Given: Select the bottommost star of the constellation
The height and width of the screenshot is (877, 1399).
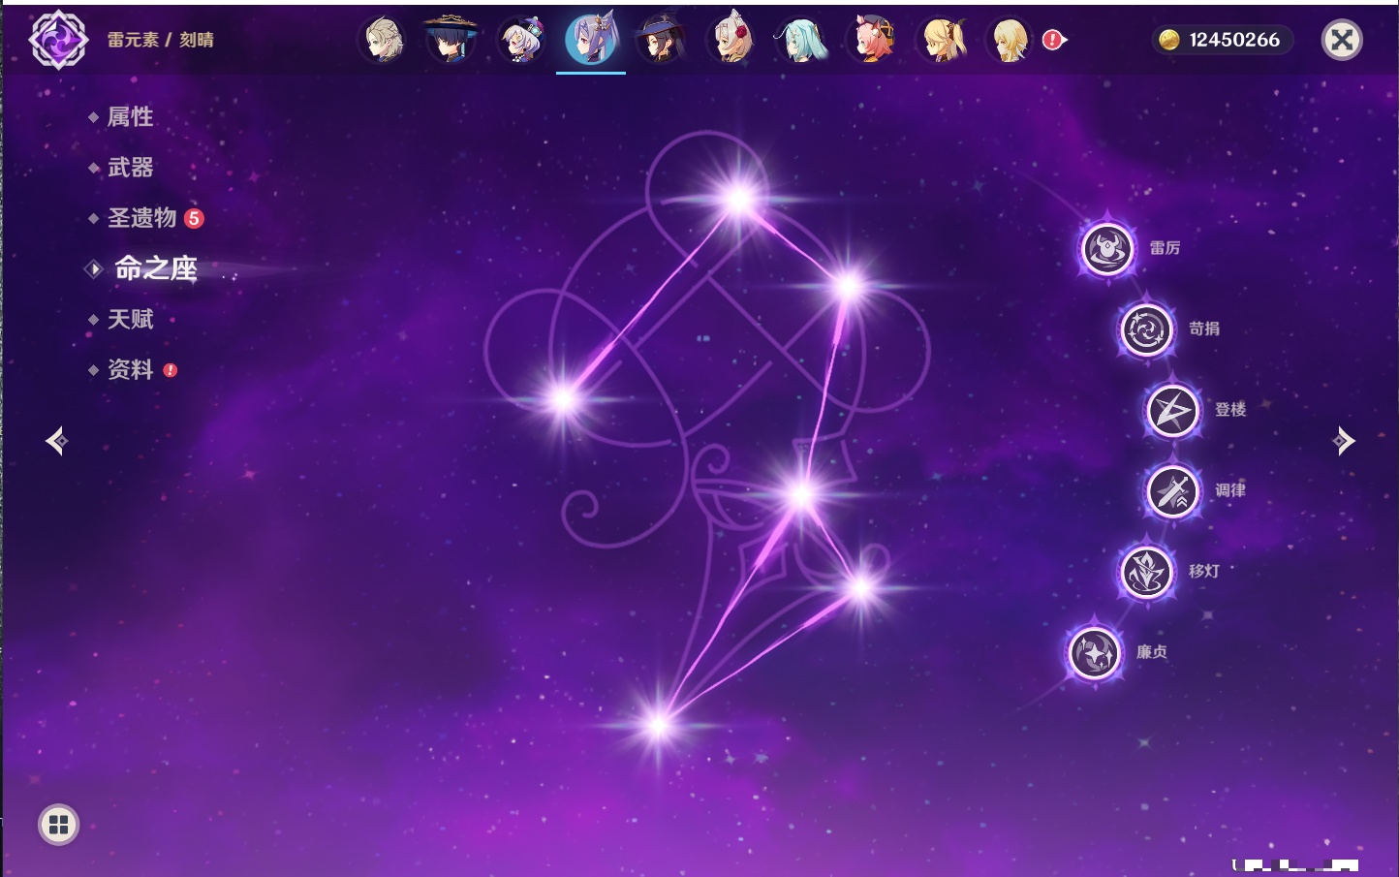Looking at the screenshot, I should [659, 724].
